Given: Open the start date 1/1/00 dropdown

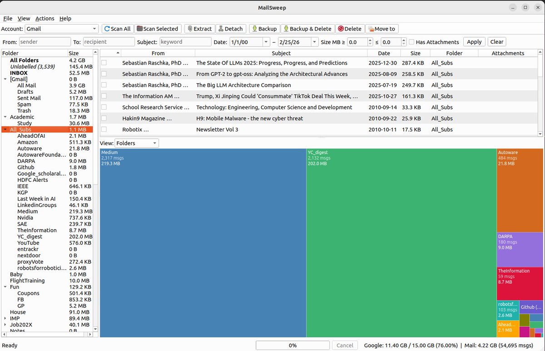Looking at the screenshot, I should pos(266,42).
